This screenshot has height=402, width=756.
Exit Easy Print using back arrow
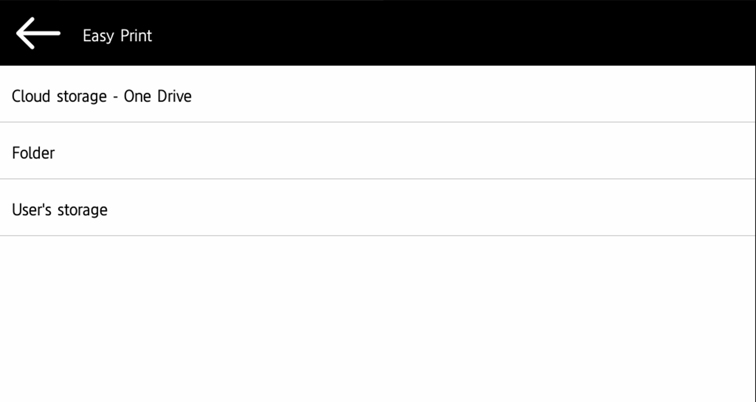click(x=38, y=33)
